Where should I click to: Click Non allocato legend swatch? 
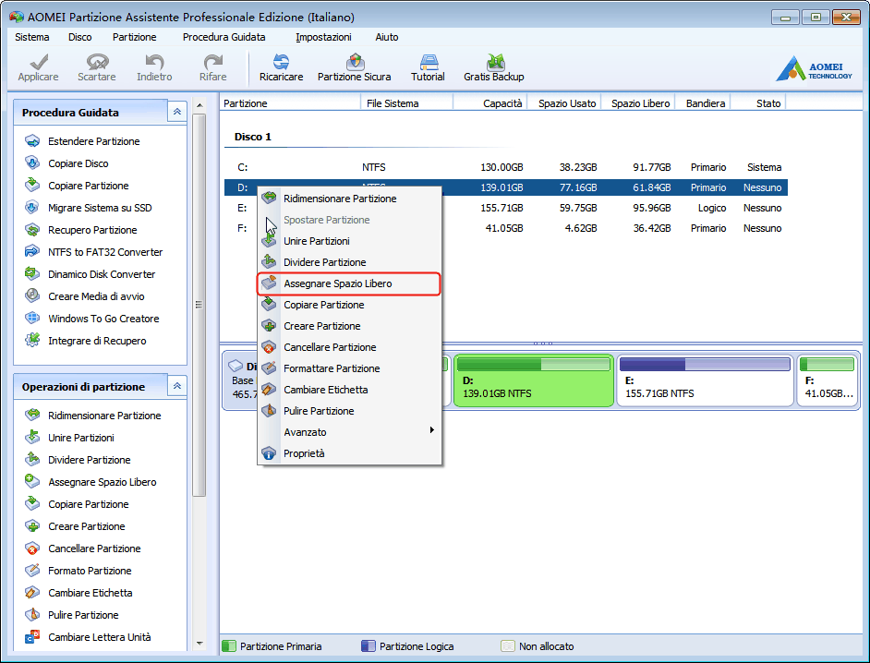click(x=508, y=645)
